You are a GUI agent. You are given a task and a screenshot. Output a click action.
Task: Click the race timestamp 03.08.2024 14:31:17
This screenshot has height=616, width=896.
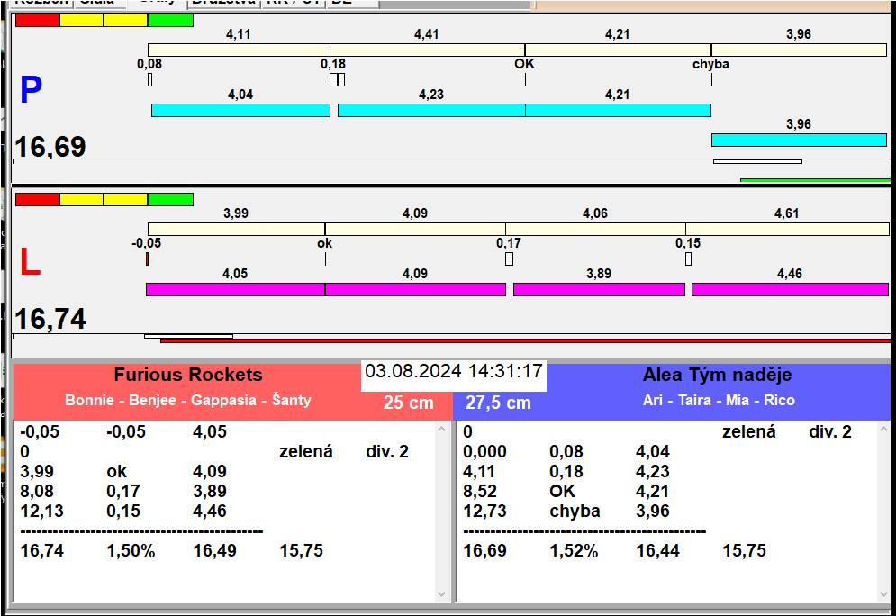coord(454,371)
